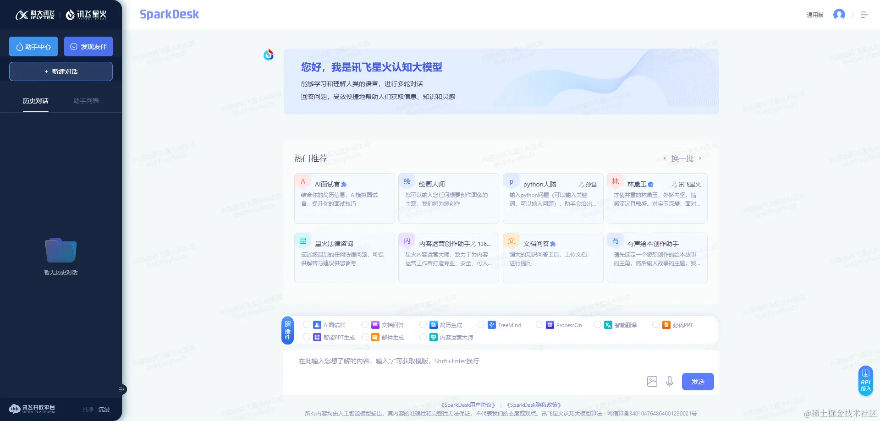This screenshot has height=421, width=880.
Task: Click the empty history folder icon
Action: [60, 250]
